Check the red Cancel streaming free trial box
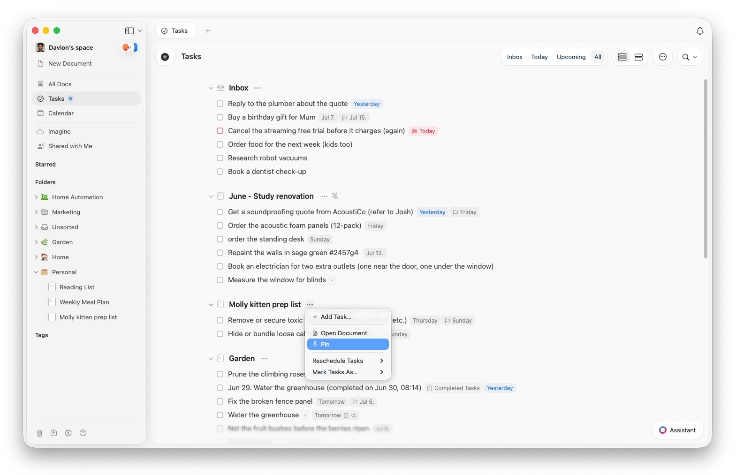 [x=220, y=131]
